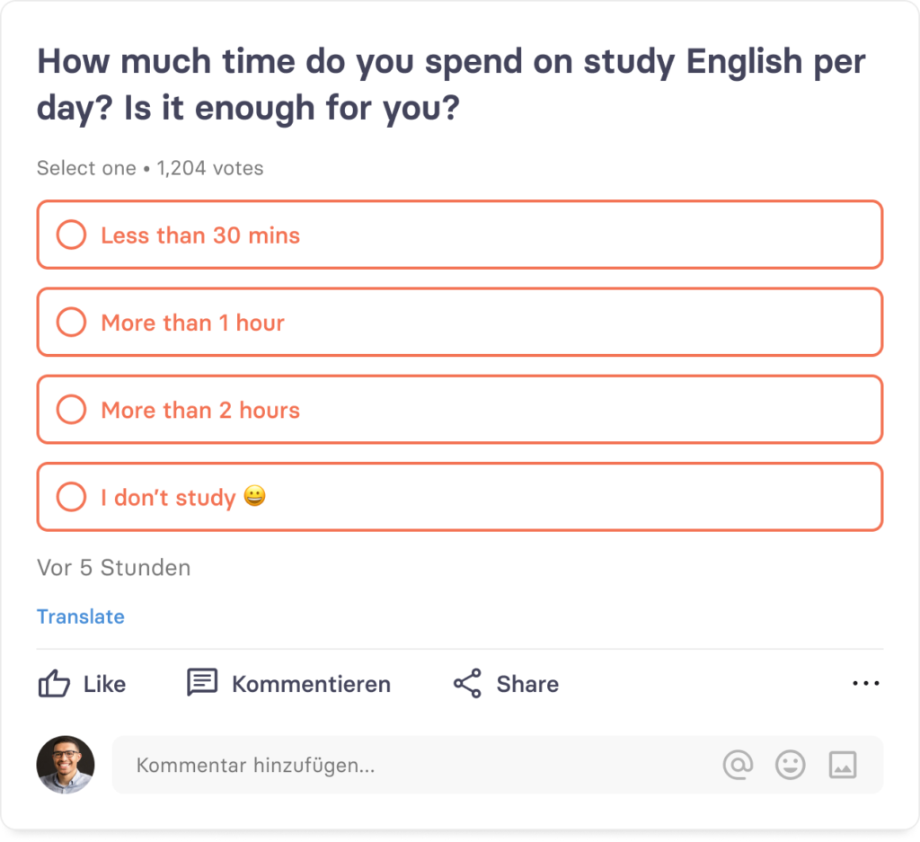Click the thumbs-up Like icon
This screenshot has width=920, height=842.
54,684
